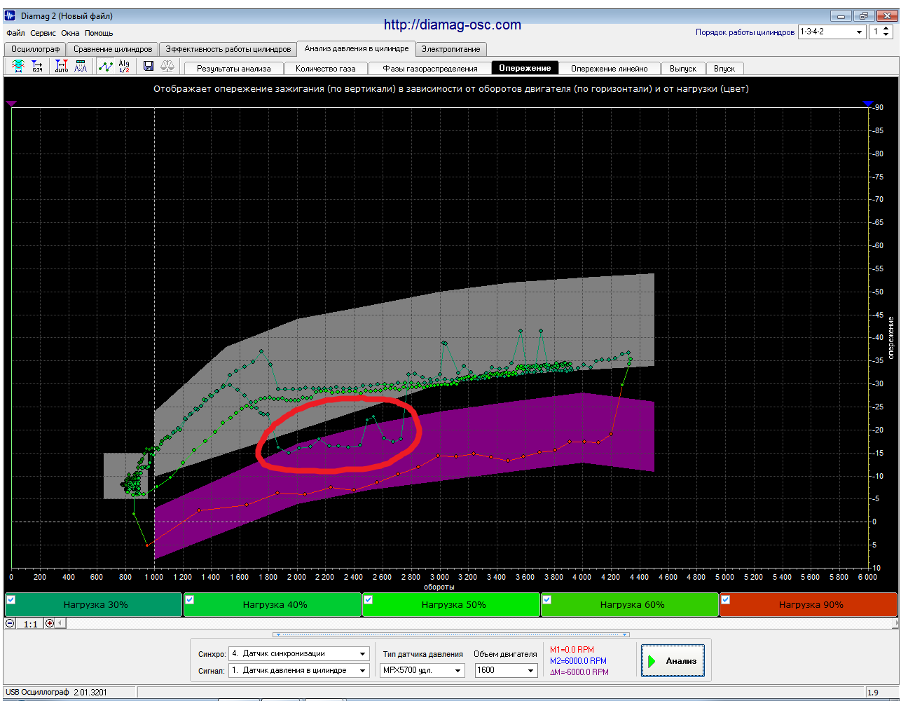Open the Опережение линейно sub-tab
908x701 pixels.
click(609, 68)
